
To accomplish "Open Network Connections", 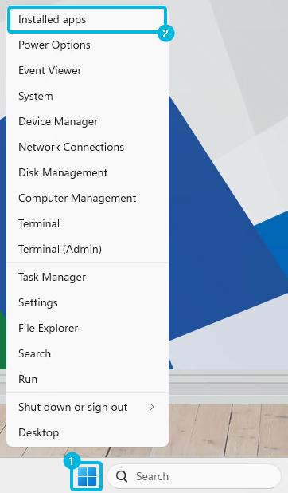I will [87, 147].
